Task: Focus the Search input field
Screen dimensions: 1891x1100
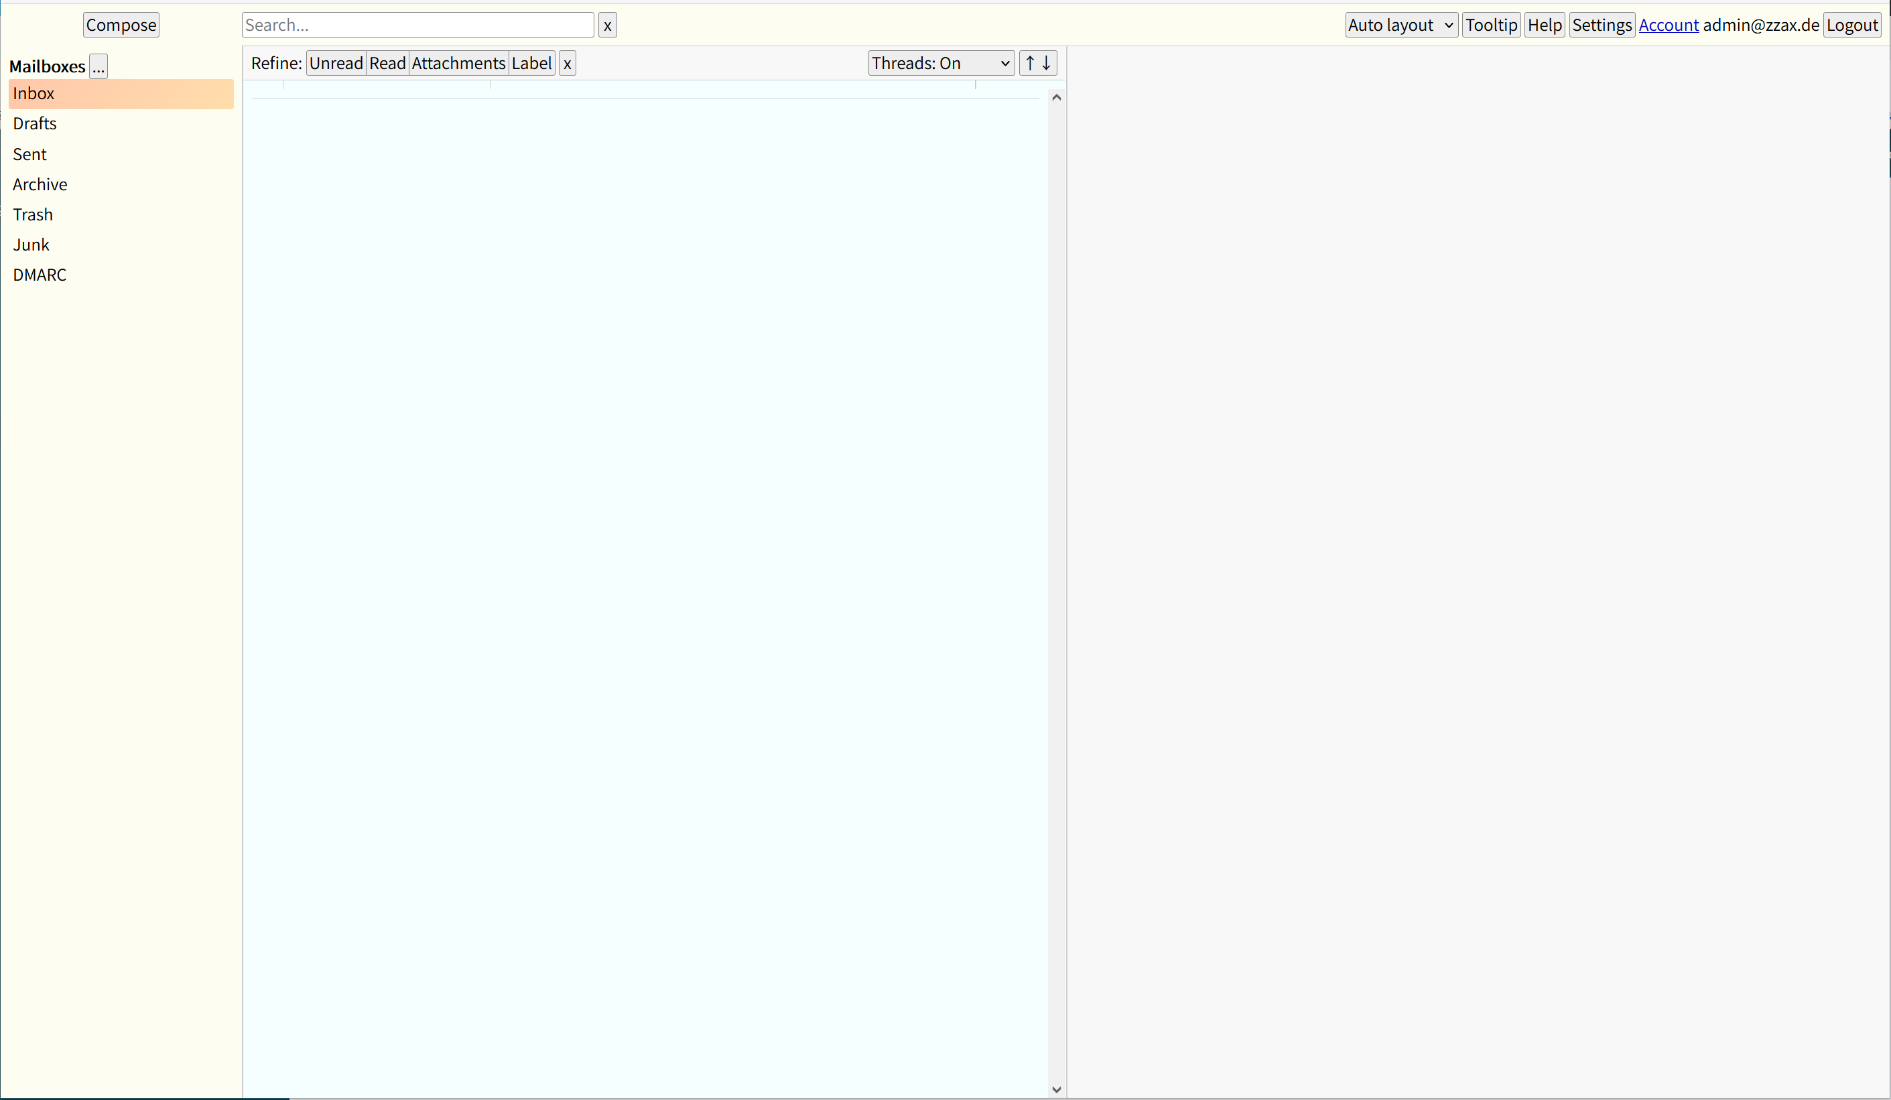Action: pos(417,25)
